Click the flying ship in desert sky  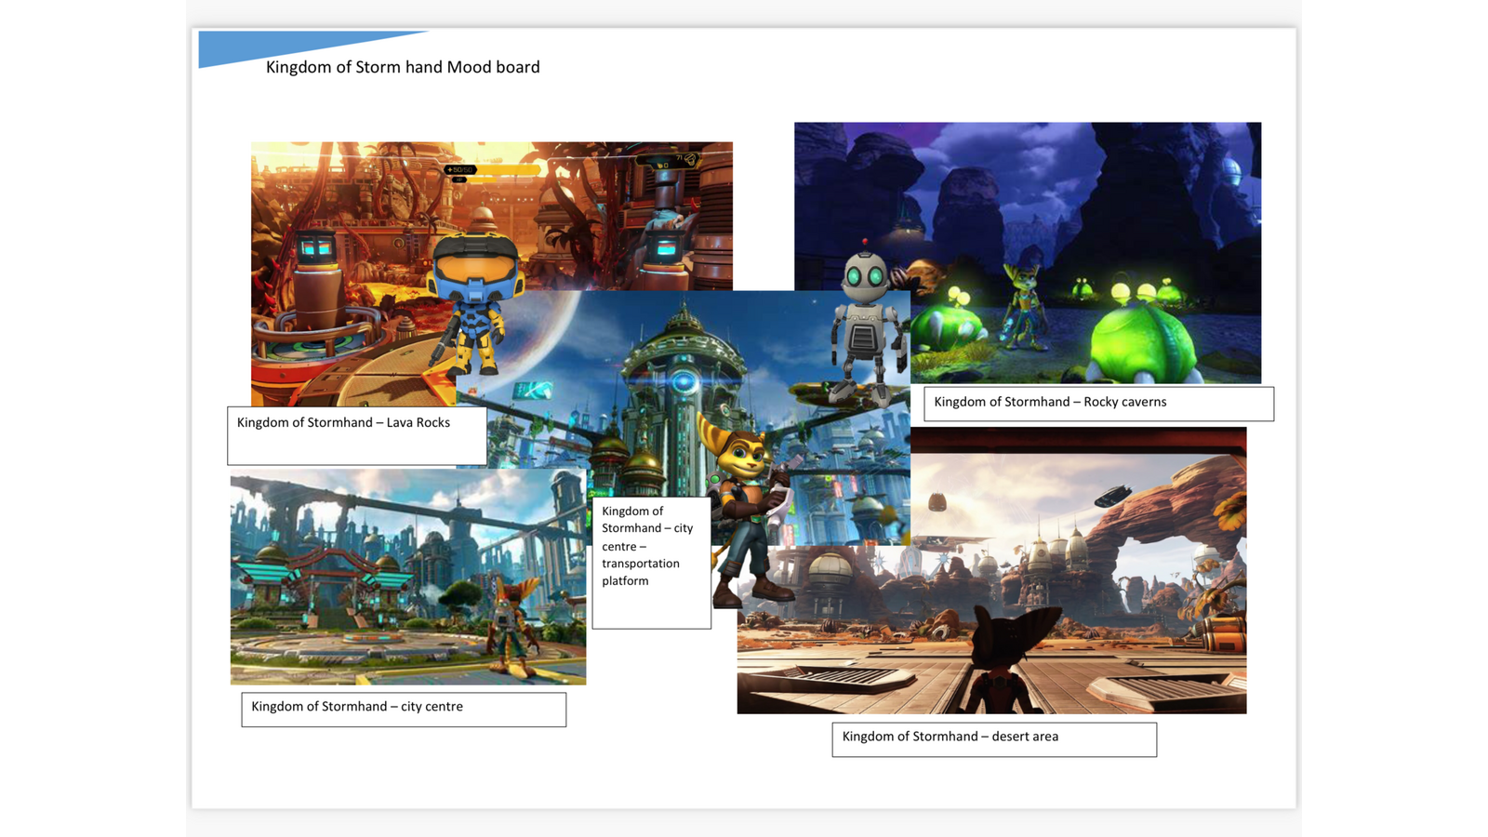point(1112,496)
